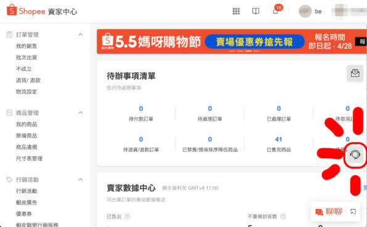The height and width of the screenshot is (227, 367).
Task: Collapse the 行銷活動 section
Action: pyautogui.click(x=81, y=180)
